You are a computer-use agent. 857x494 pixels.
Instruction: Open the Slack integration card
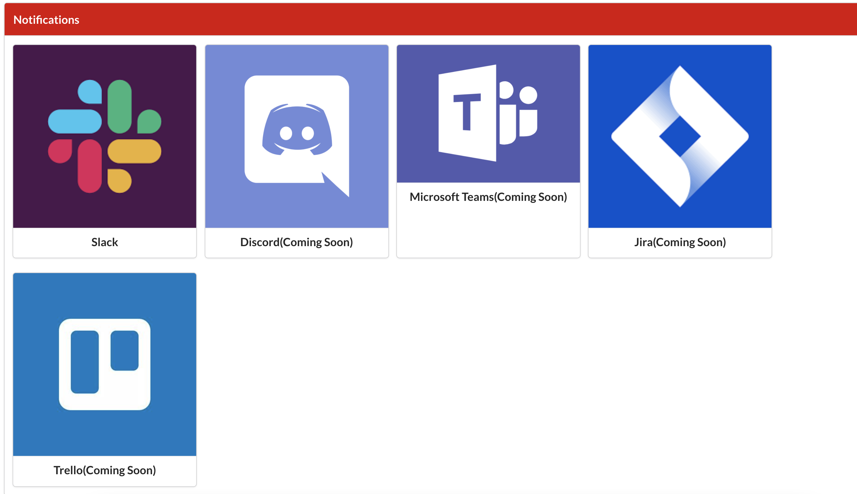point(104,151)
